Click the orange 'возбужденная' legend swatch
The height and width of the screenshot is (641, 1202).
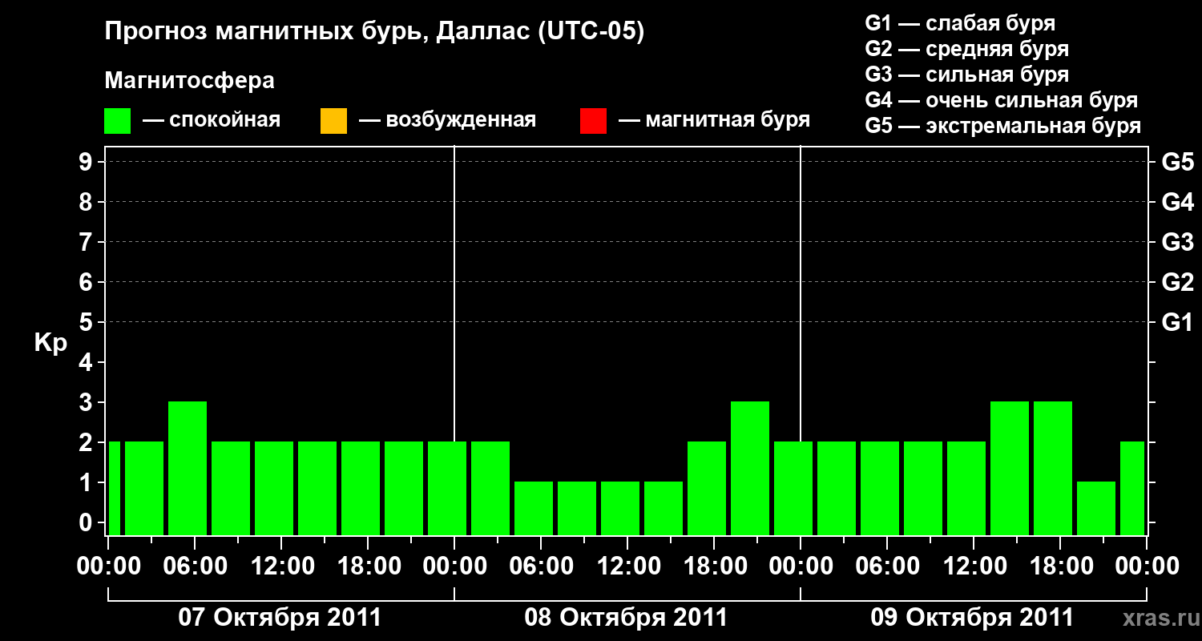333,121
